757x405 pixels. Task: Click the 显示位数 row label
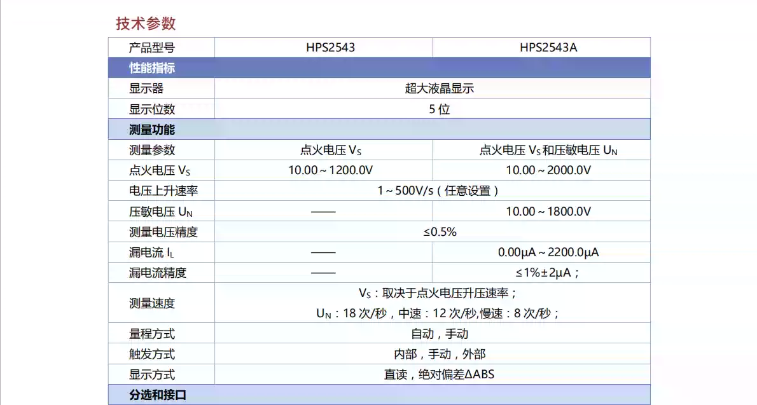[x=152, y=109]
